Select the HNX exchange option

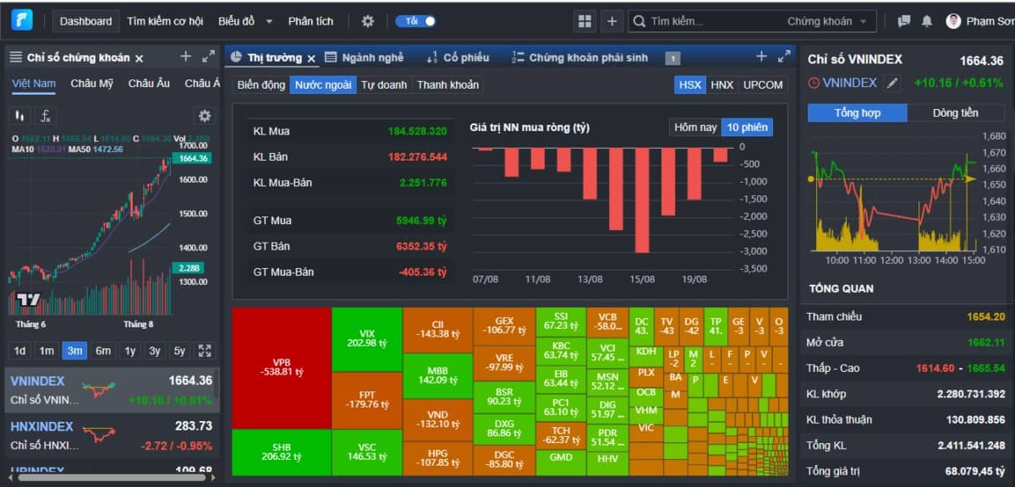[x=721, y=85]
